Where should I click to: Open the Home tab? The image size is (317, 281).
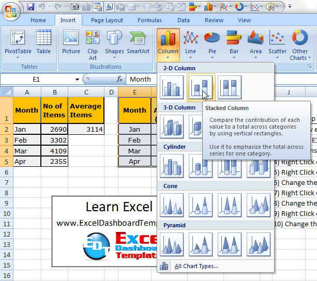tap(38, 20)
